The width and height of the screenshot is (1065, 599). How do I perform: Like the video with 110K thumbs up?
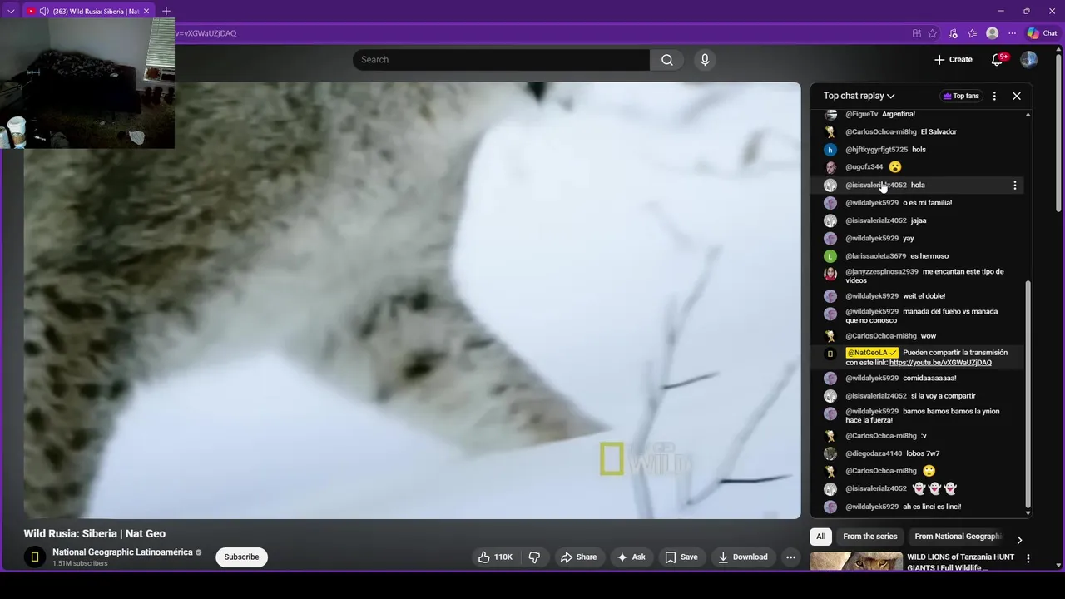point(495,557)
